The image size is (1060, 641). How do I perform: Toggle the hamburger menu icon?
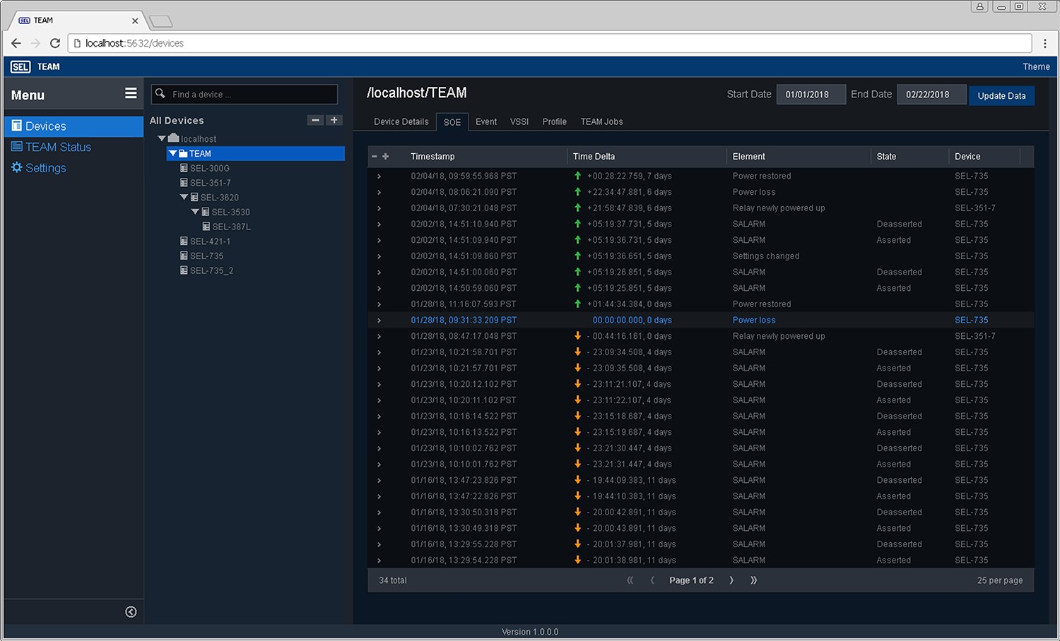click(131, 93)
